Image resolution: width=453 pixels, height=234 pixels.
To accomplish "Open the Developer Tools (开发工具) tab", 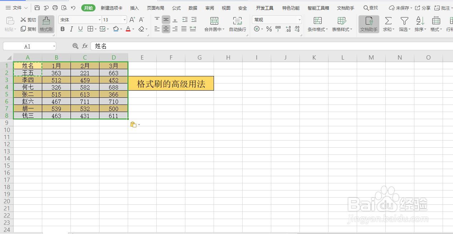I will pyautogui.click(x=265, y=8).
